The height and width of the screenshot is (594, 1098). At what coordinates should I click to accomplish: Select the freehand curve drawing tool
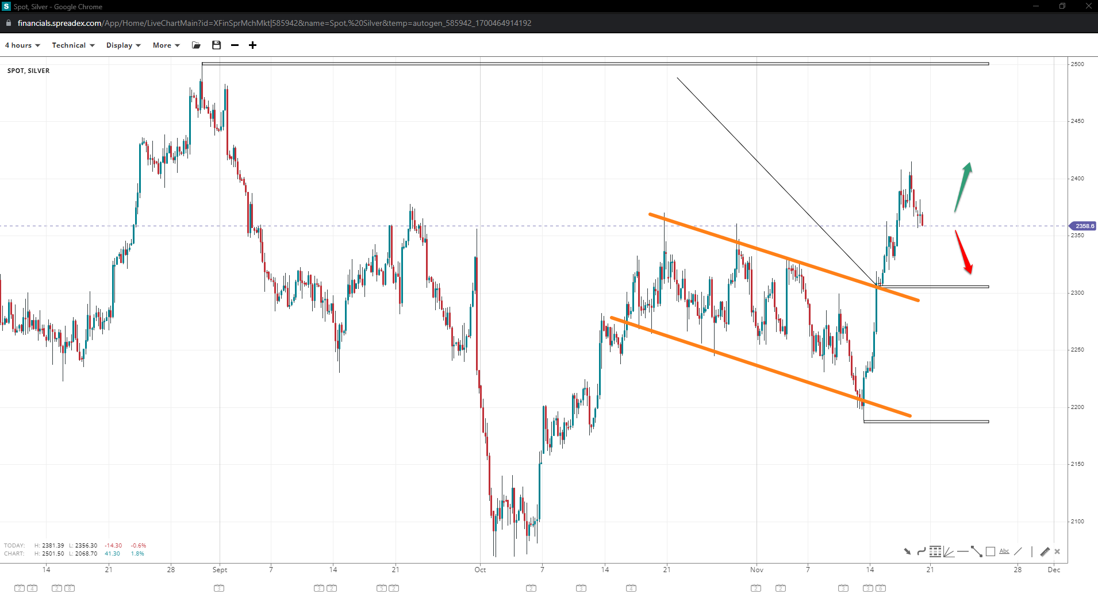pyautogui.click(x=921, y=551)
